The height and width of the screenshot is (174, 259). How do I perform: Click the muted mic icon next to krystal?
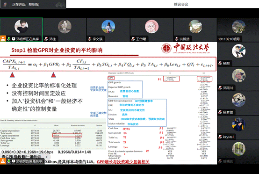[220, 137]
